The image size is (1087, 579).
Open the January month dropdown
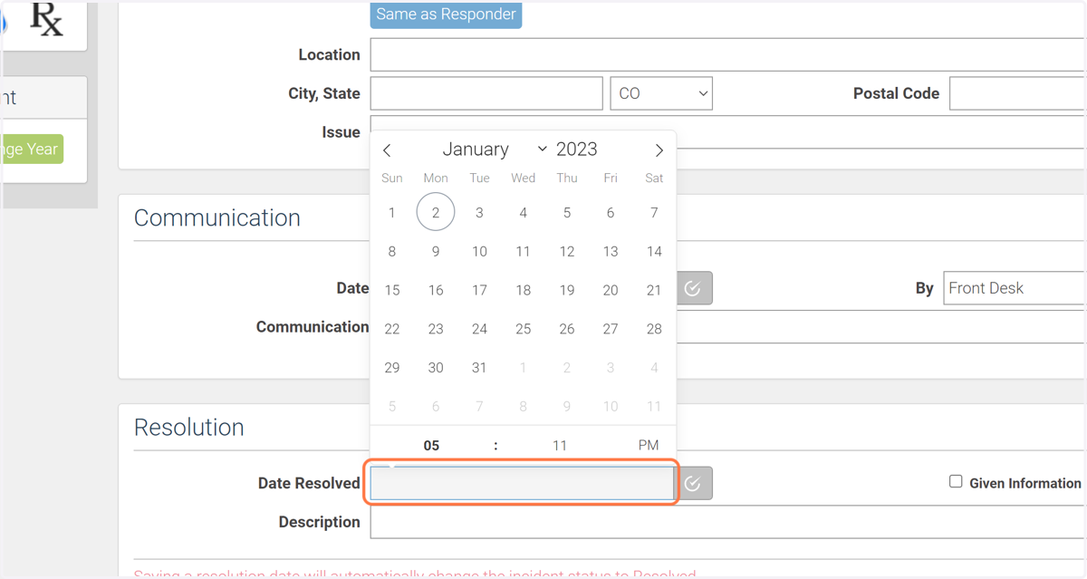pos(495,150)
